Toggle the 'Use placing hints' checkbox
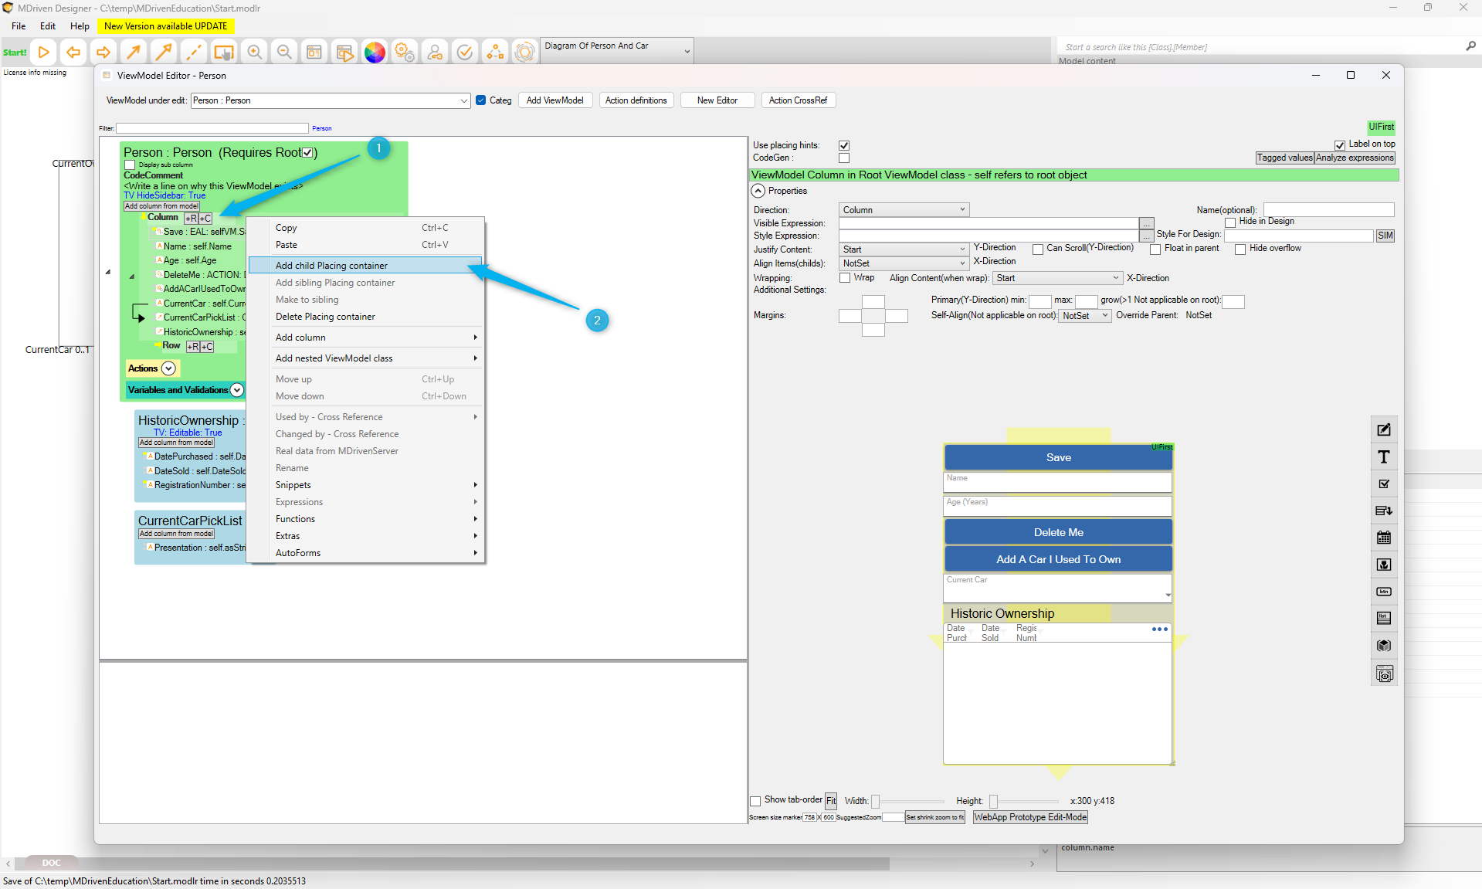 click(x=844, y=145)
